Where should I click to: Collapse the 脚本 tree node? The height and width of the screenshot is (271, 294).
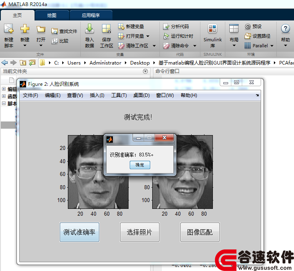4,103
